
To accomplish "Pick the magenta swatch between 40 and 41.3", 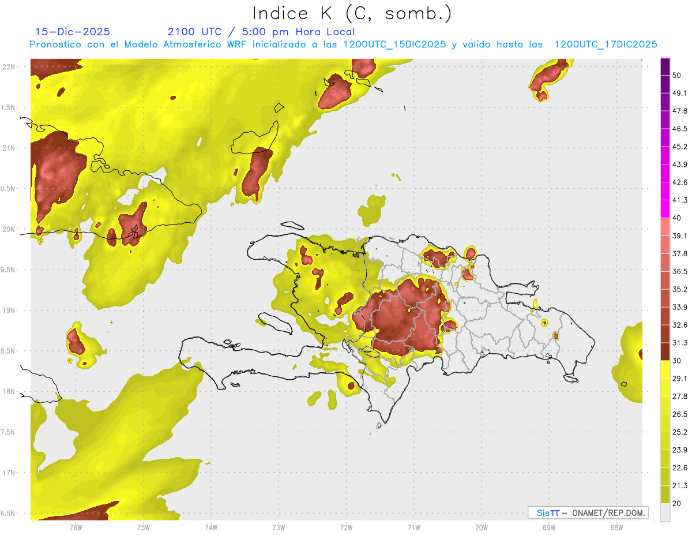I will pyautogui.click(x=665, y=209).
